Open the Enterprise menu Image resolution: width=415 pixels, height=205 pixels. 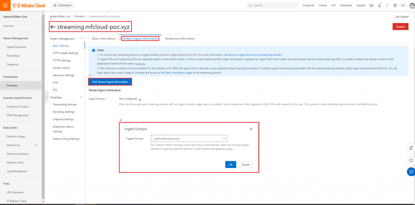pos(346,5)
